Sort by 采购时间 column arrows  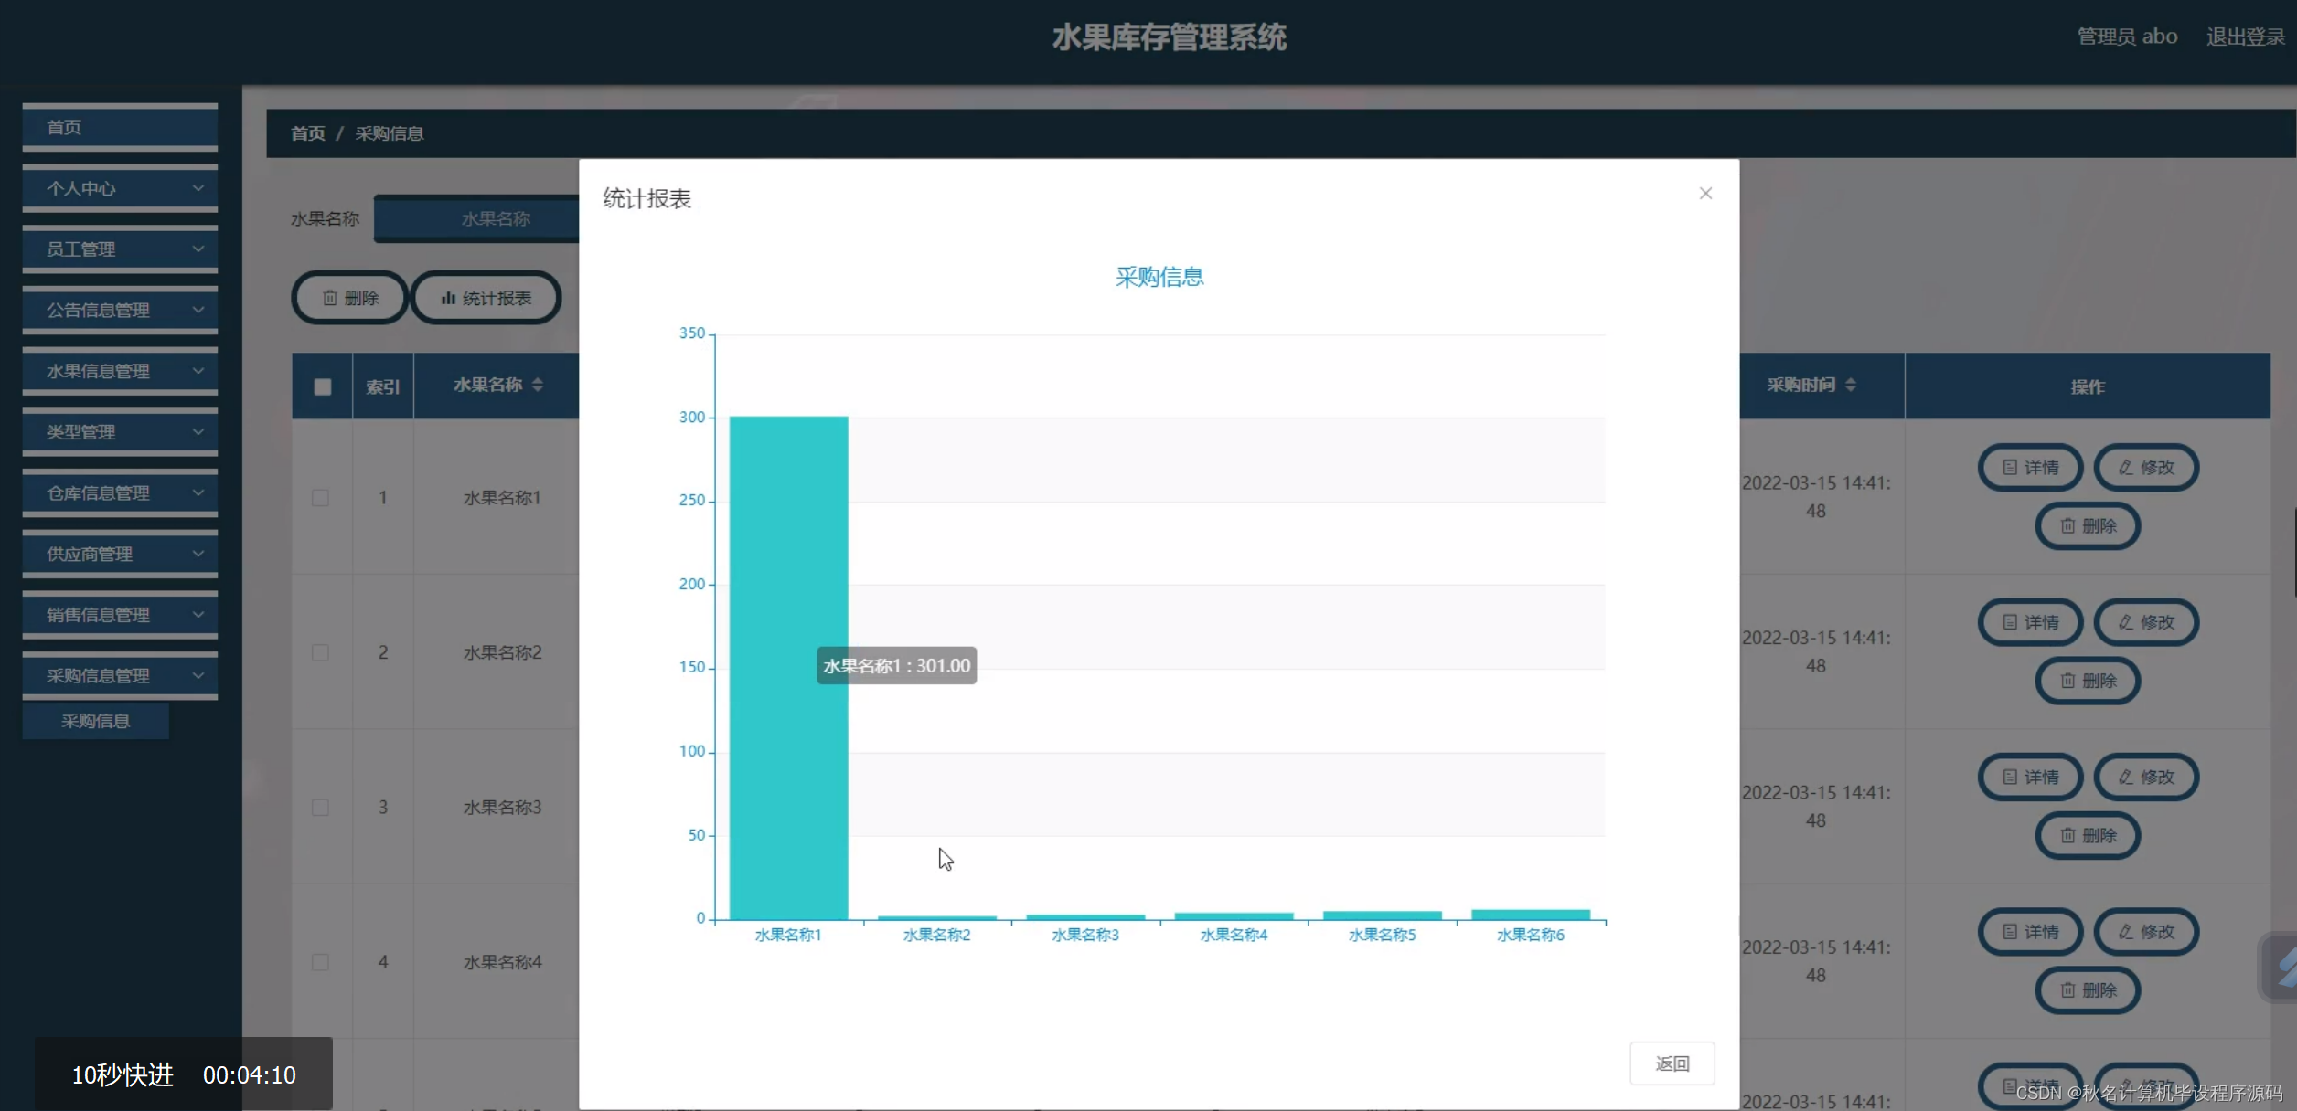click(1851, 385)
